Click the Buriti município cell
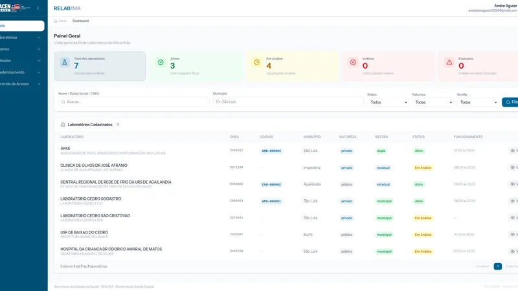Image resolution: width=518 pixels, height=291 pixels. click(308, 235)
